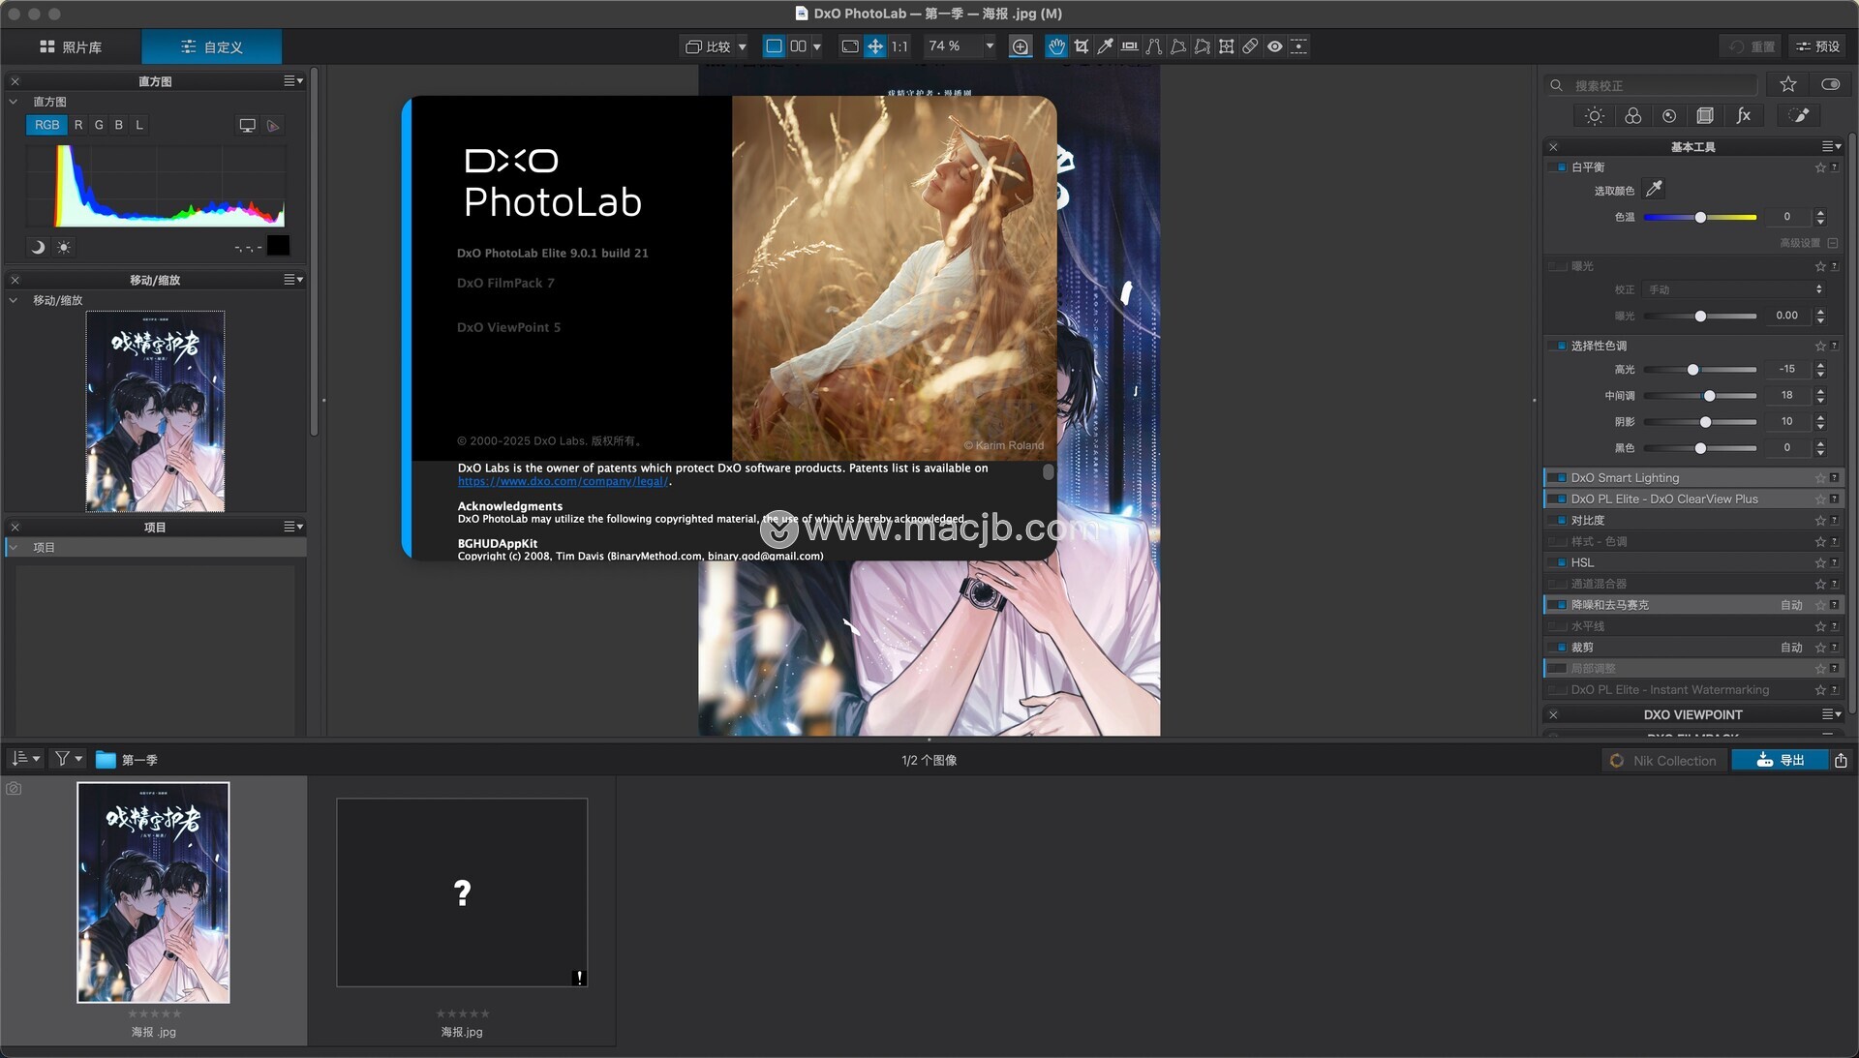Show highlight clipping sun icon in histogram
This screenshot has width=1859, height=1058.
click(64, 248)
